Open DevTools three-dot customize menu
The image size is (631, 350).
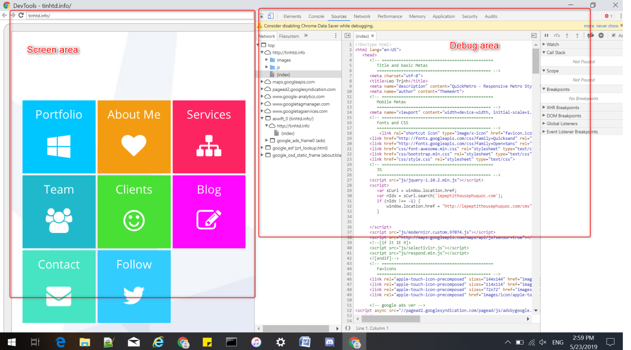[x=621, y=16]
